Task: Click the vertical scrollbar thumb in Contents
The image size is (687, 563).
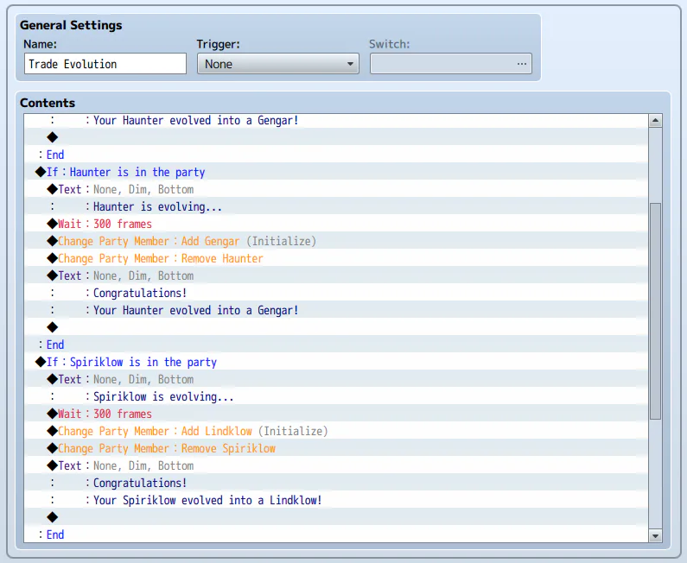Action: click(x=655, y=311)
